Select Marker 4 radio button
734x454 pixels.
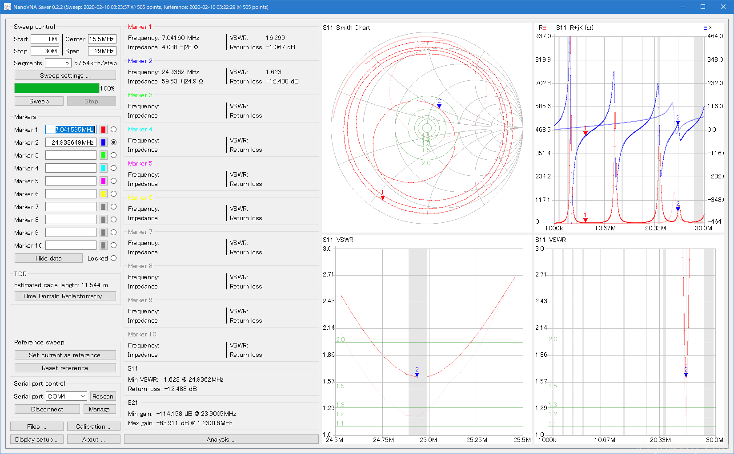pyautogui.click(x=113, y=168)
